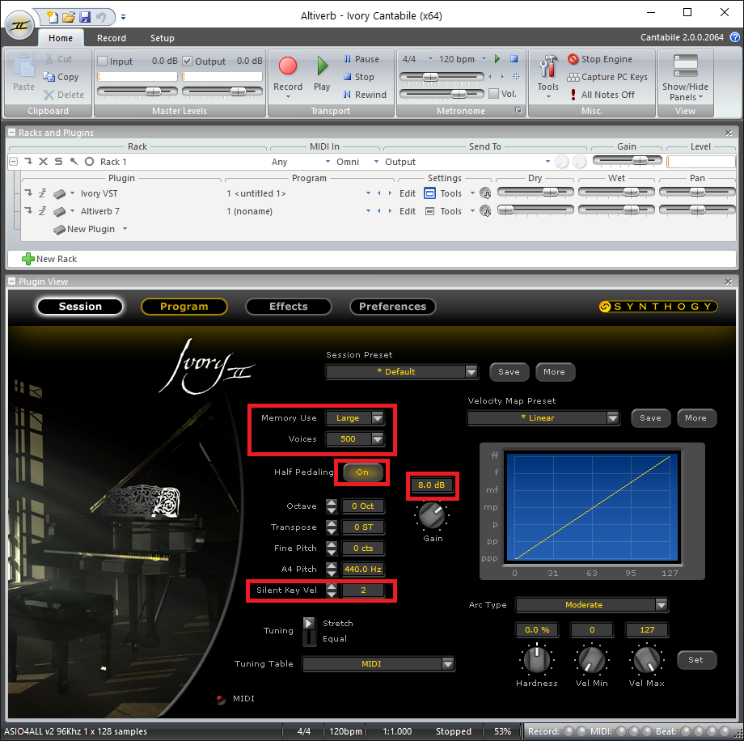The width and height of the screenshot is (744, 741).
Task: Toggle the metronome Vol. checkbox
Action: coord(493,94)
